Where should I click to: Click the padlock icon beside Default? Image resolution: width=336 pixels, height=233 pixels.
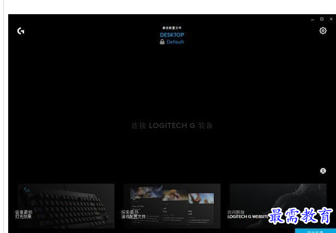click(162, 41)
